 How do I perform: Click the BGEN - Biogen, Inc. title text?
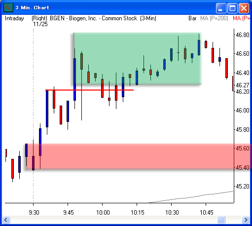pos(93,18)
